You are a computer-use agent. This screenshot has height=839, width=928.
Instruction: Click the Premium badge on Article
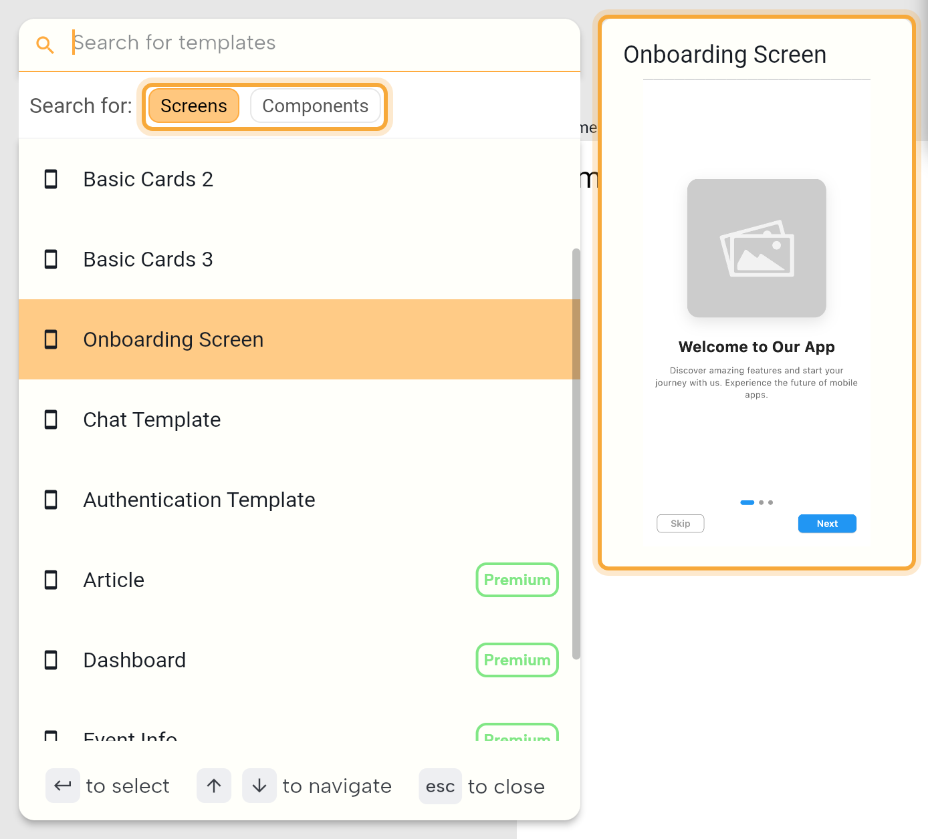[x=517, y=580]
